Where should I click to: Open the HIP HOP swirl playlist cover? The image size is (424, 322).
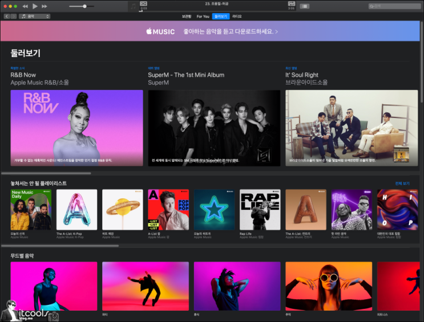pos(398,210)
